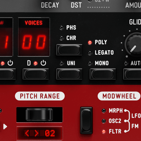Toggle the UNI unison indicator
This screenshot has width=141, height=141.
(x=62, y=63)
